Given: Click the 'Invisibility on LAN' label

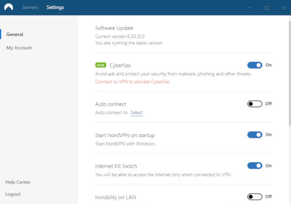Looking at the screenshot, I should coord(116,197).
